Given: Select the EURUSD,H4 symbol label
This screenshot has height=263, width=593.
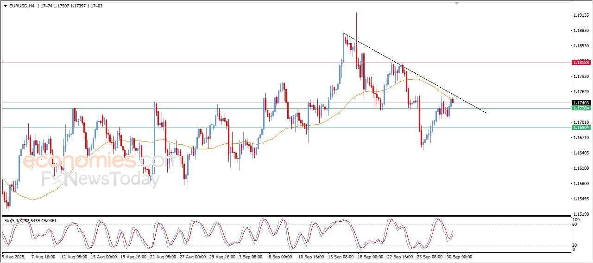Looking at the screenshot, I should 22,6.
